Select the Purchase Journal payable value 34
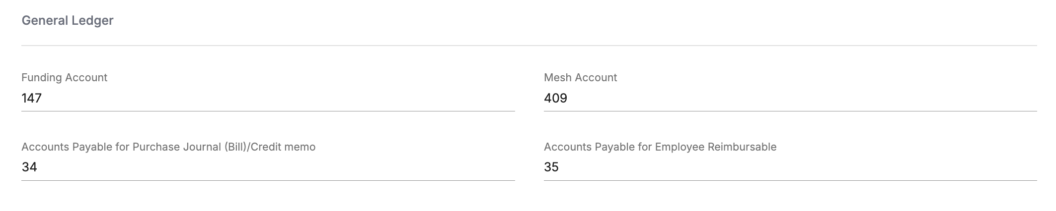Image resolution: width=1056 pixels, height=211 pixels. coord(29,167)
